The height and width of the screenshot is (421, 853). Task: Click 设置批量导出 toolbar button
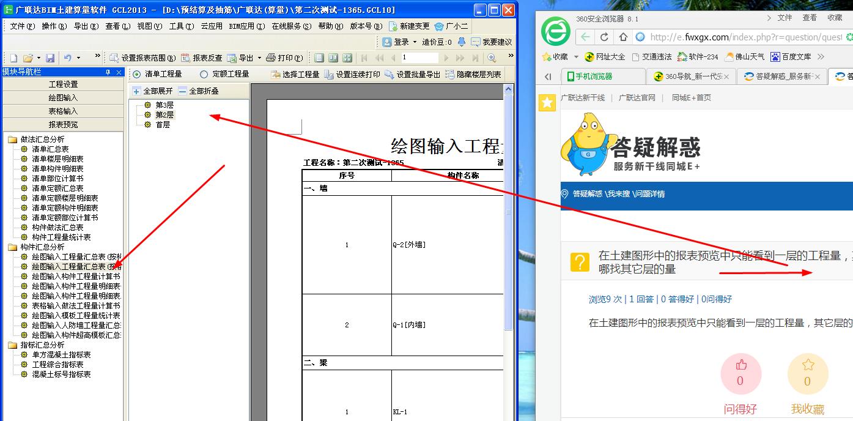[x=413, y=74]
